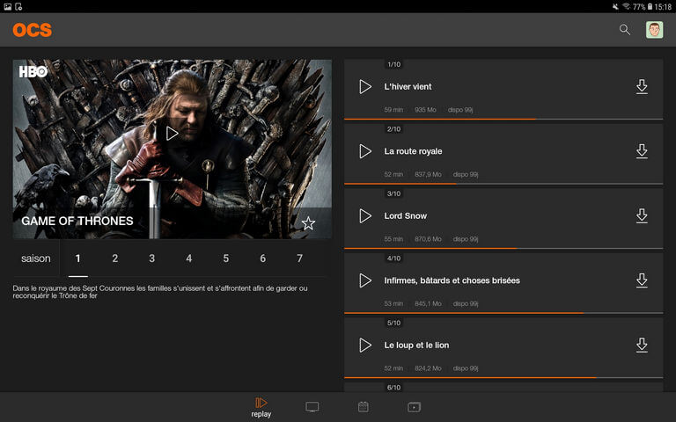Open the live TV screen icon
Viewport: 676px width, 422px height.
click(x=312, y=407)
